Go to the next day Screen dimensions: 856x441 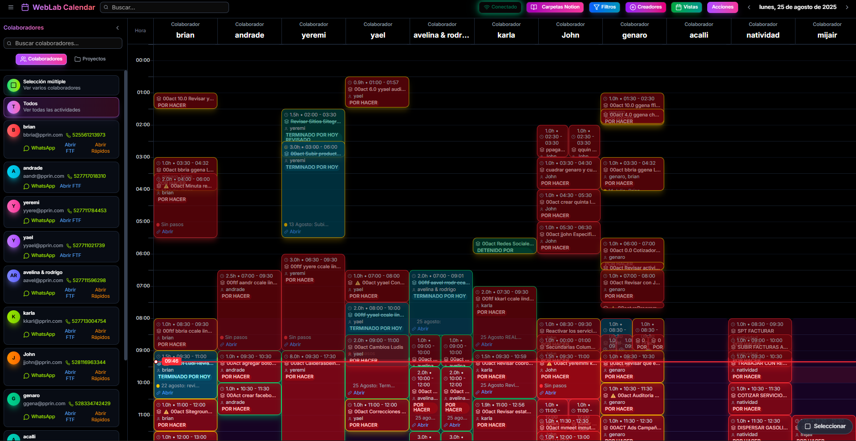point(847,7)
